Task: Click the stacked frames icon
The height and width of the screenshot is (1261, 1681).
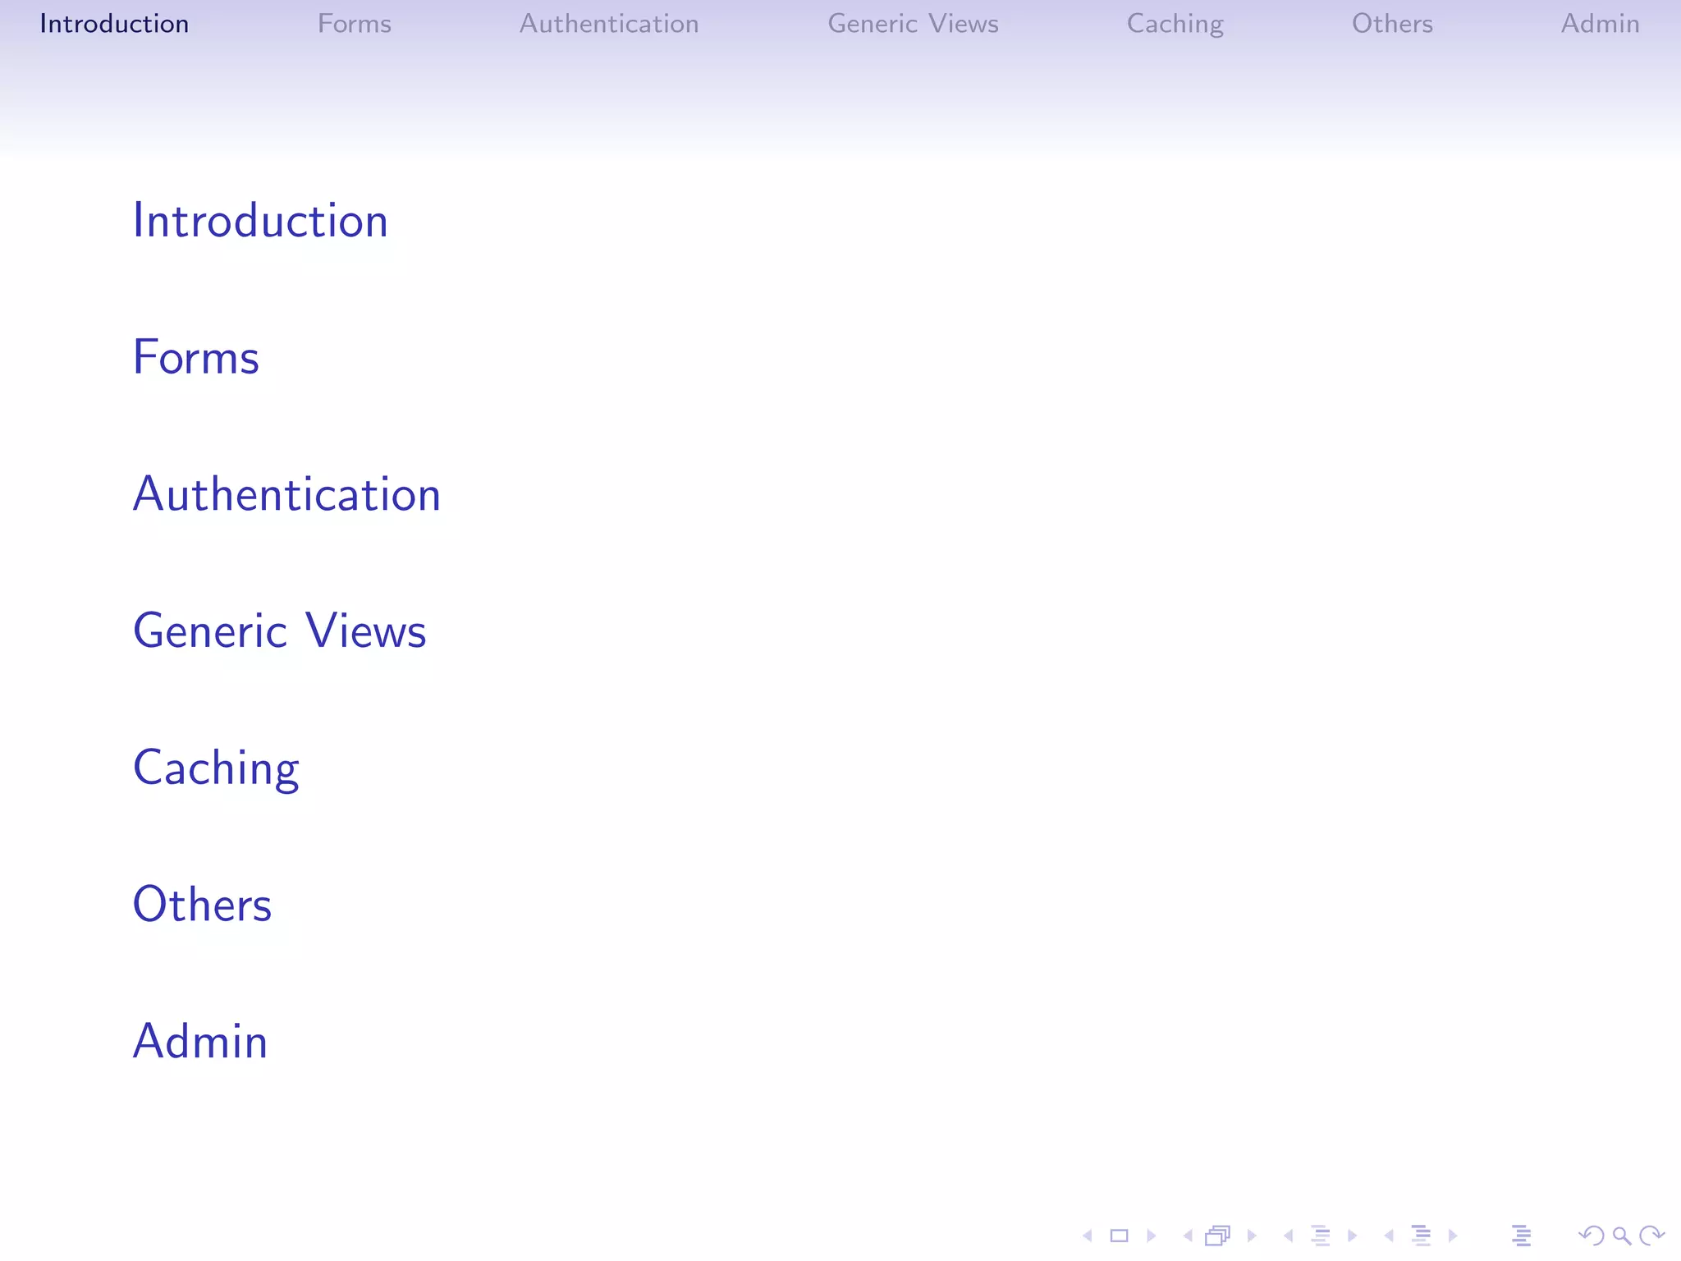Action: tap(1218, 1236)
